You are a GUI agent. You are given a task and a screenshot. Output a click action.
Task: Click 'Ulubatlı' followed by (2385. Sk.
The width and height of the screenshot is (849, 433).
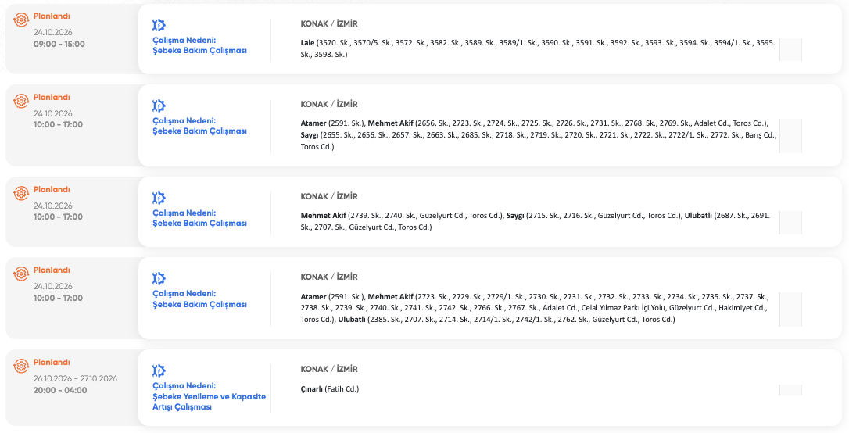(x=352, y=320)
